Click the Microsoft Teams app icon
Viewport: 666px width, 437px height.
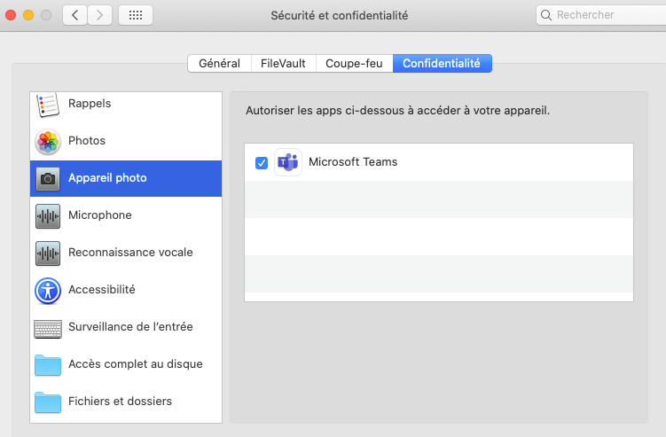click(x=288, y=162)
